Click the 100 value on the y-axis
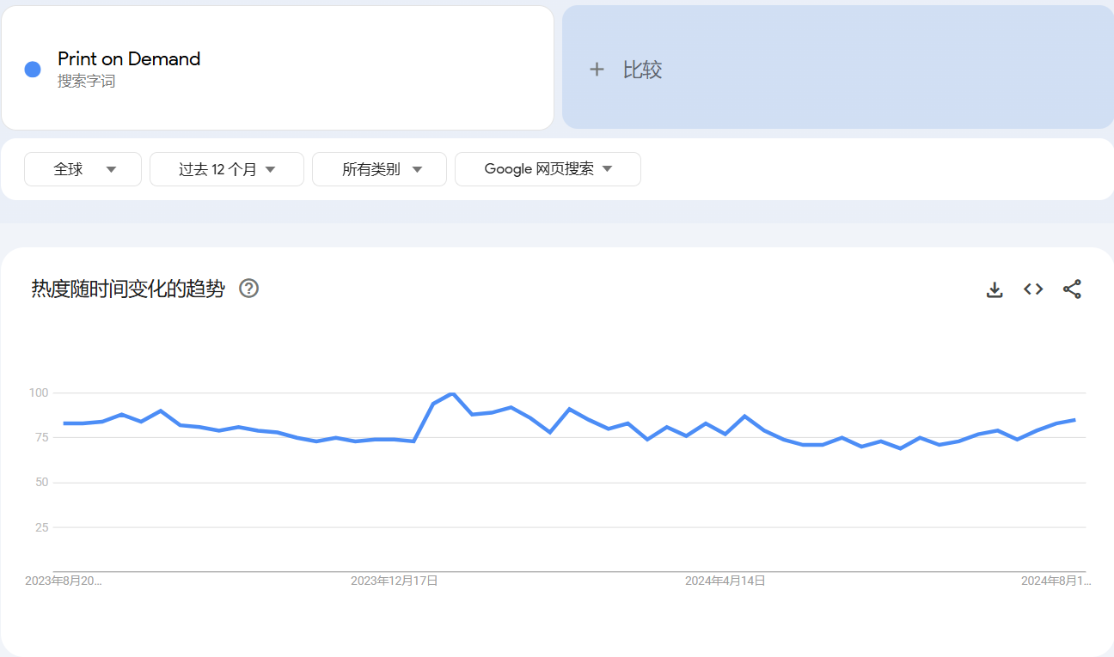The width and height of the screenshot is (1114, 657). point(39,392)
